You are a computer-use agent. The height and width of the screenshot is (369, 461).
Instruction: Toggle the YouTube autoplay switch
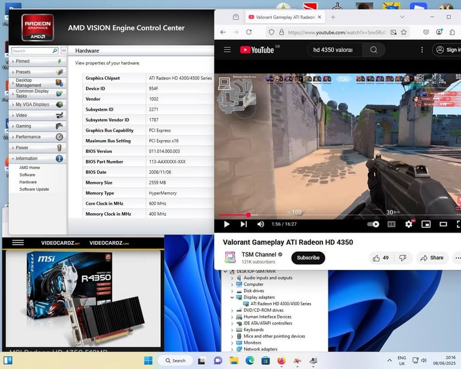(373, 224)
